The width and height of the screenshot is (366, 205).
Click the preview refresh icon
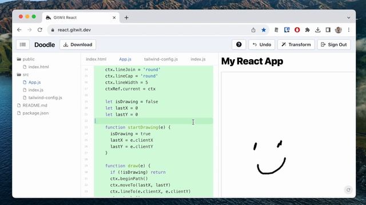click(348, 190)
